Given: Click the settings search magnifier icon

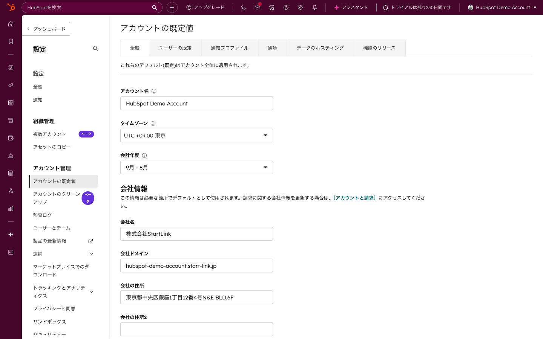Looking at the screenshot, I should pos(95,49).
